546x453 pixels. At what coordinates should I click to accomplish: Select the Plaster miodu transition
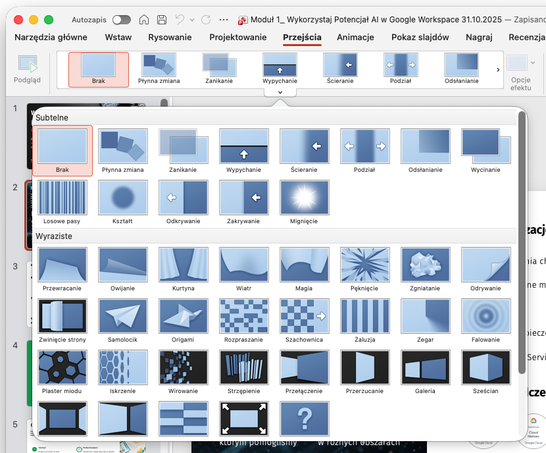pos(62,372)
